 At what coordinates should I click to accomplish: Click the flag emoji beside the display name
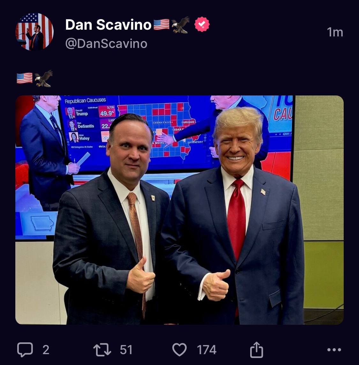(x=161, y=25)
